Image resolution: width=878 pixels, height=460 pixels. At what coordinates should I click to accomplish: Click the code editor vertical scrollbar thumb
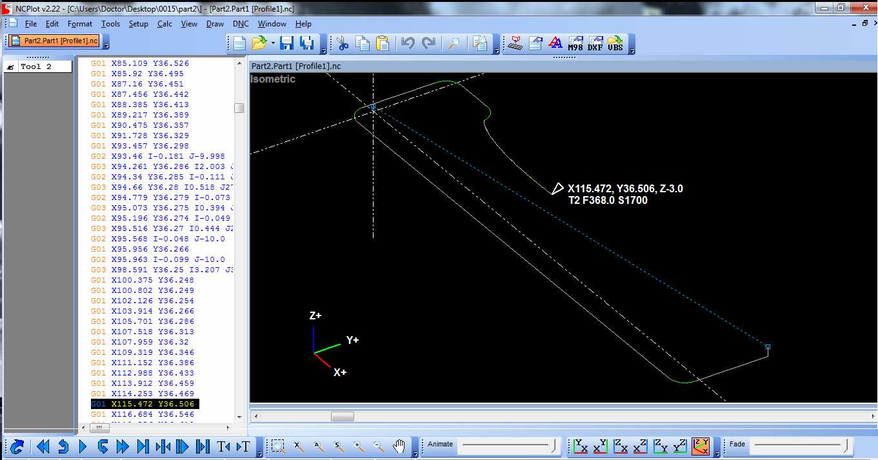pos(239,108)
